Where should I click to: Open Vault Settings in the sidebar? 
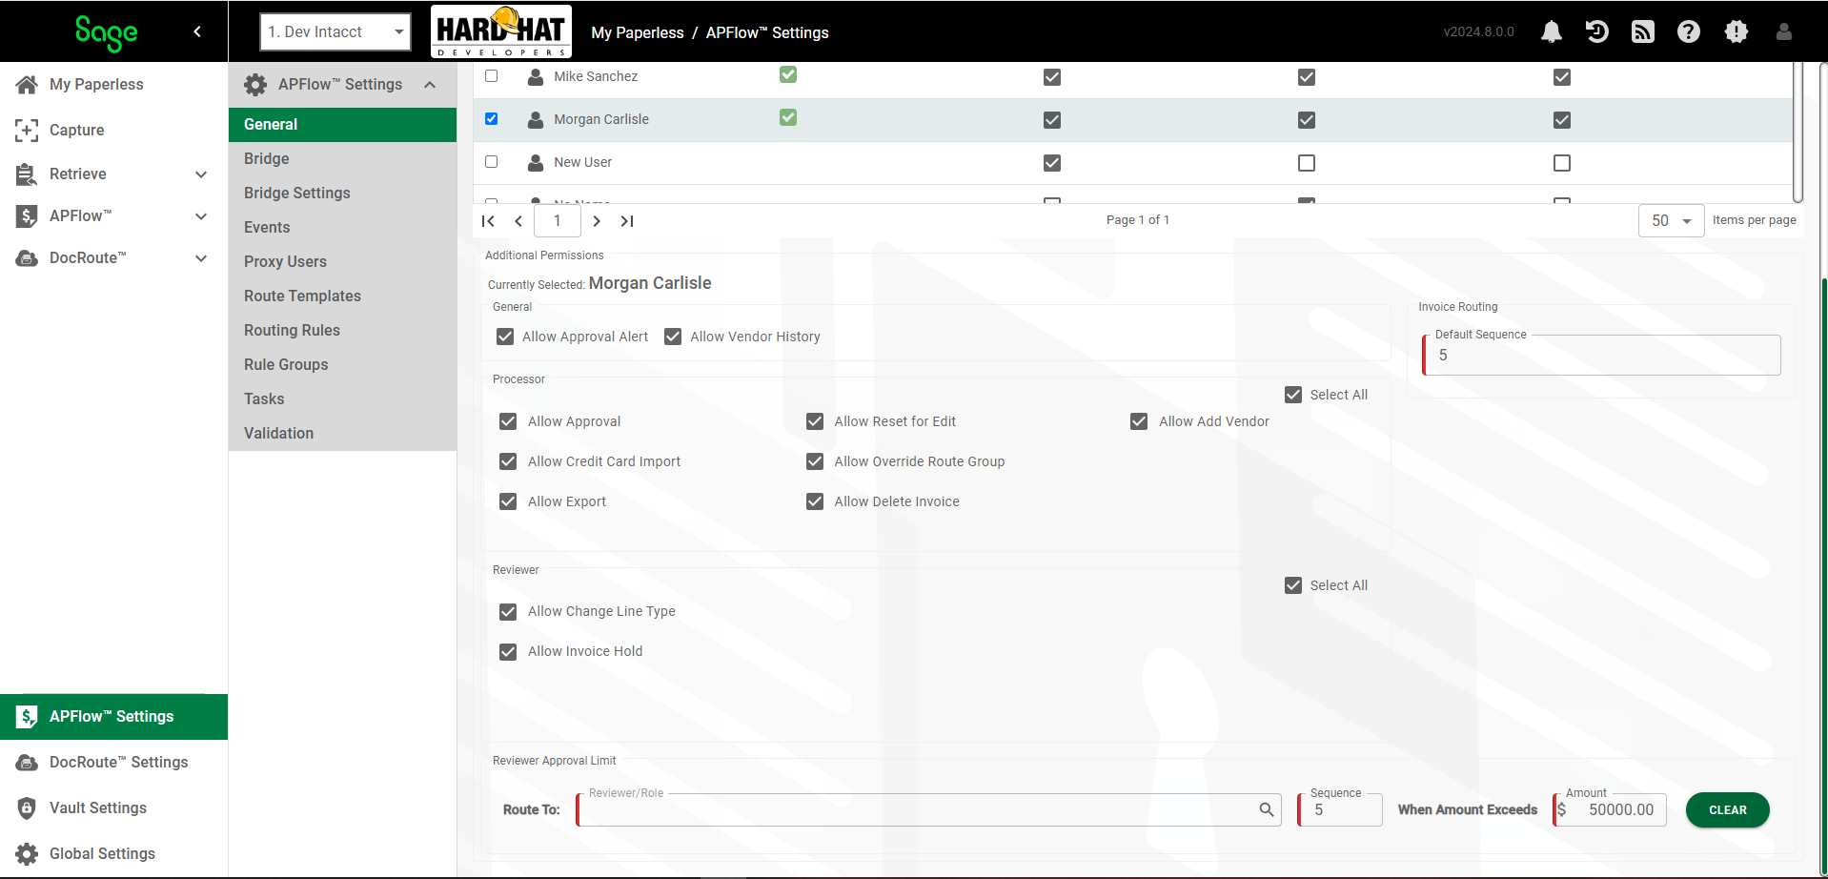[x=113, y=807]
